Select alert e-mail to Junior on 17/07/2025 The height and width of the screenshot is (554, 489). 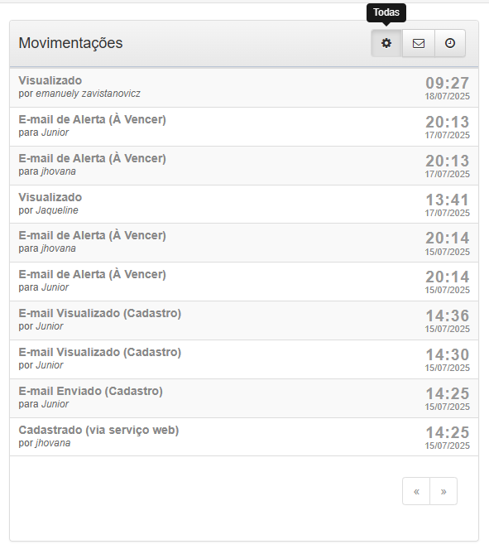(x=244, y=127)
